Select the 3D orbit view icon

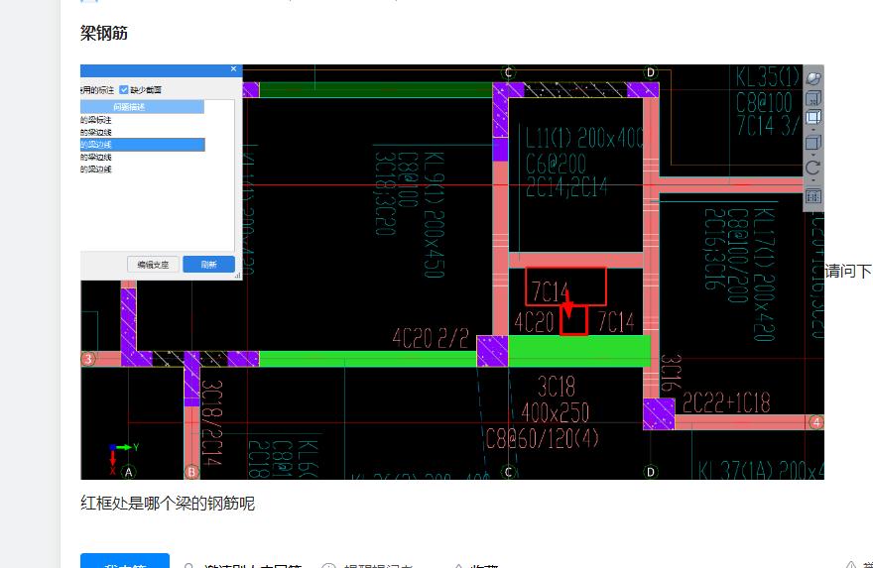[x=813, y=78]
